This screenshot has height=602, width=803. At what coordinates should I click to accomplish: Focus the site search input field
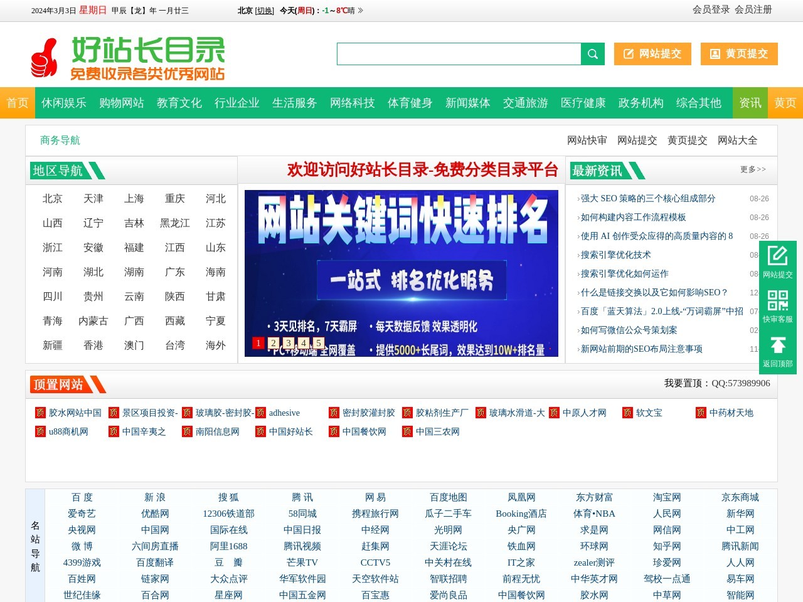pyautogui.click(x=459, y=54)
